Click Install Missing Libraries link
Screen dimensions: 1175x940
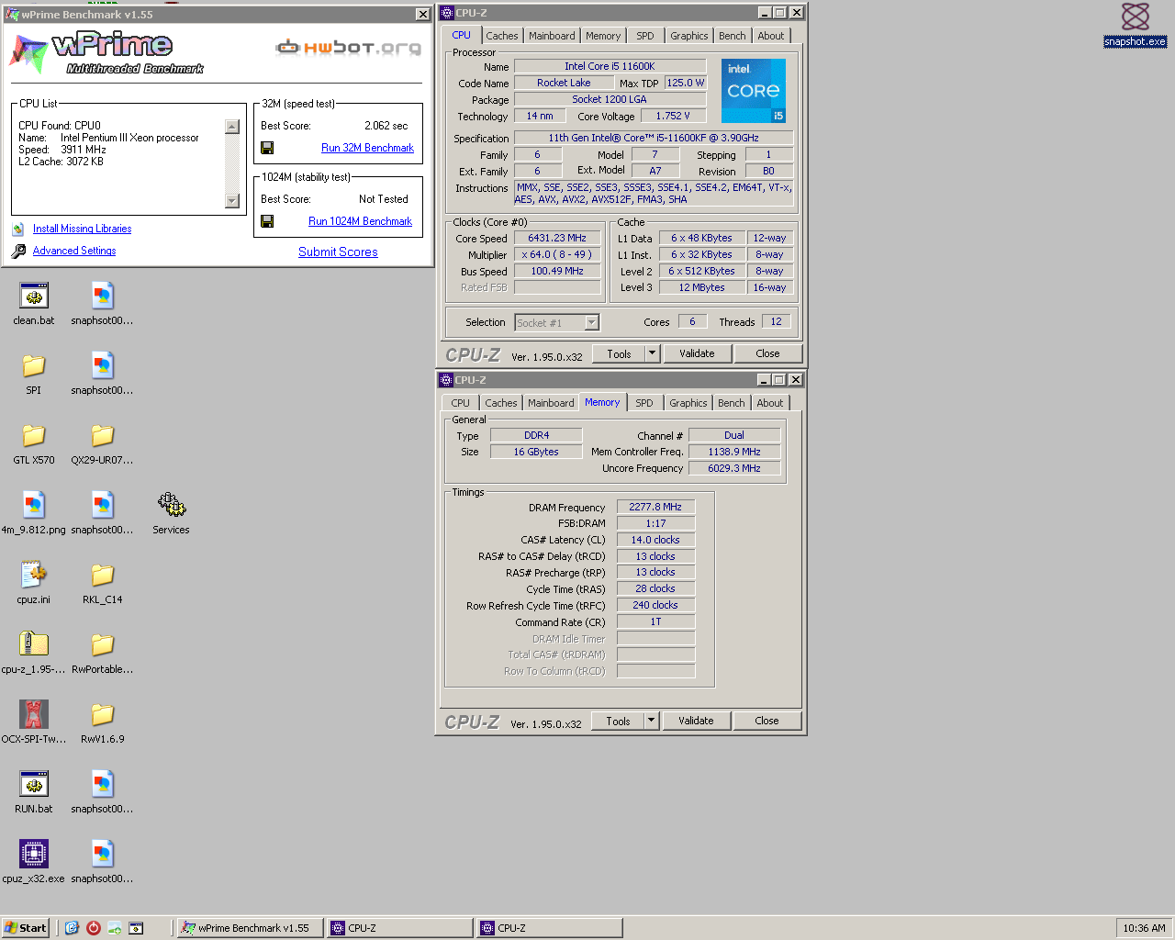click(82, 229)
